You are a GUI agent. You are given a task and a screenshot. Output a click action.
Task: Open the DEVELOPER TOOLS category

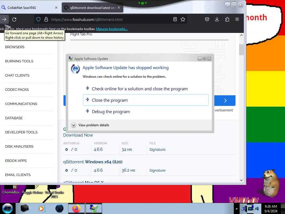point(21,132)
